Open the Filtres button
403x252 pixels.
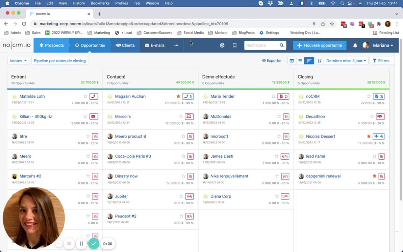pos(381,61)
